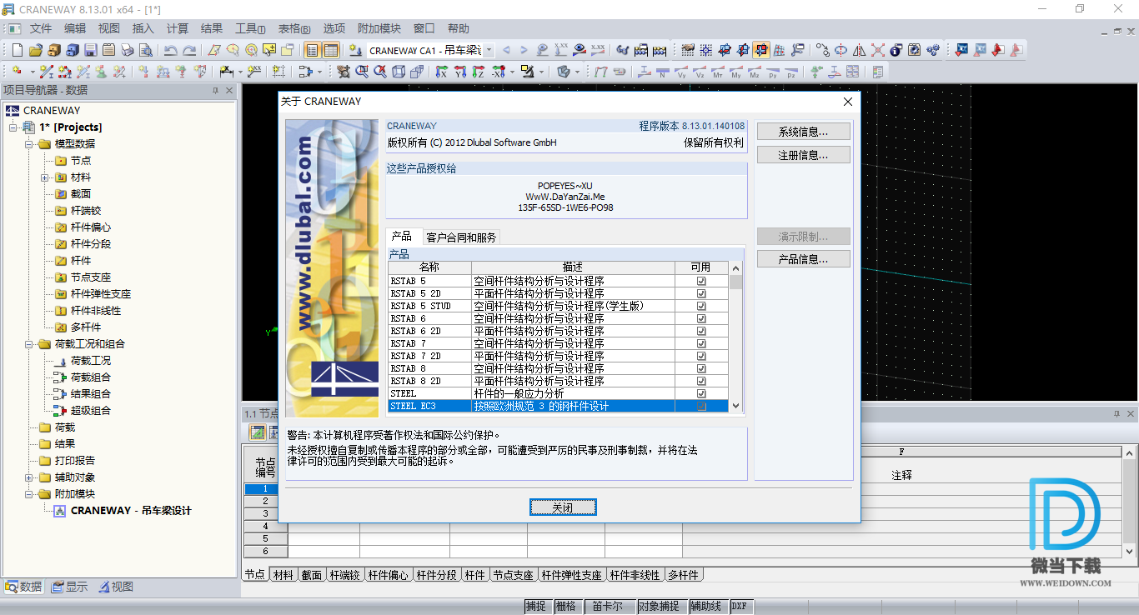The image size is (1139, 615).
Task: Click 产品信息... button
Action: point(804,259)
